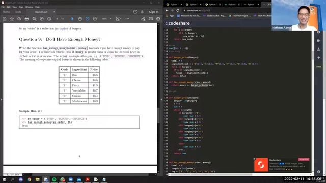Open the zoom level dropdown in Acrobat
The image size is (326, 183).
click(111, 19)
